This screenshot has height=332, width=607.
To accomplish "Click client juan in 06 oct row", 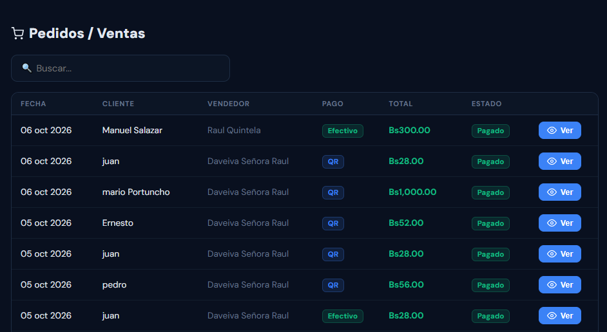I will [x=111, y=161].
